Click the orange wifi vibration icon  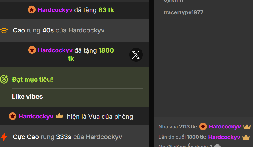(4, 30)
